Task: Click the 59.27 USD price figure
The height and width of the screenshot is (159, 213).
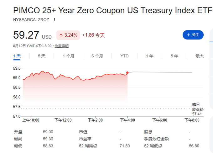Action: (x=32, y=35)
